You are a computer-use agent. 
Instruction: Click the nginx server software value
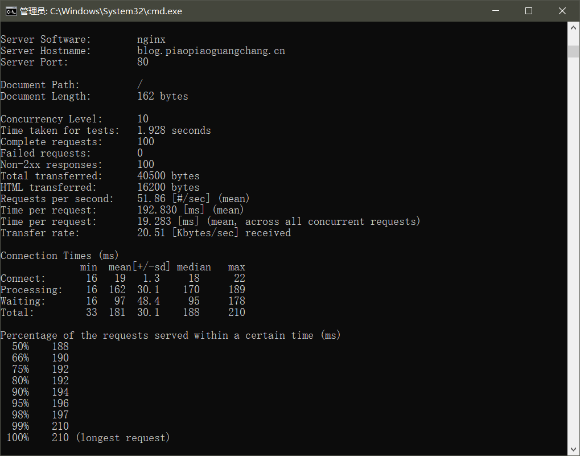click(x=151, y=39)
